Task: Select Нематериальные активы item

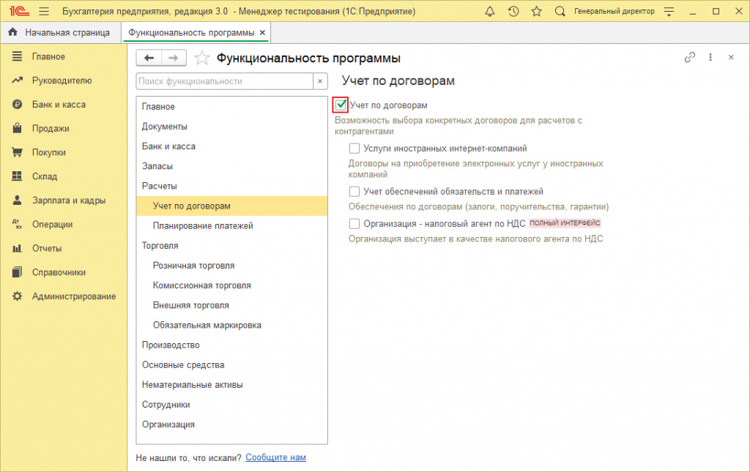Action: (x=232, y=385)
